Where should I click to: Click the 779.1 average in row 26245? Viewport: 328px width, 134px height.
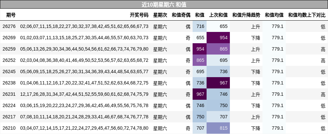[x=277, y=72]
